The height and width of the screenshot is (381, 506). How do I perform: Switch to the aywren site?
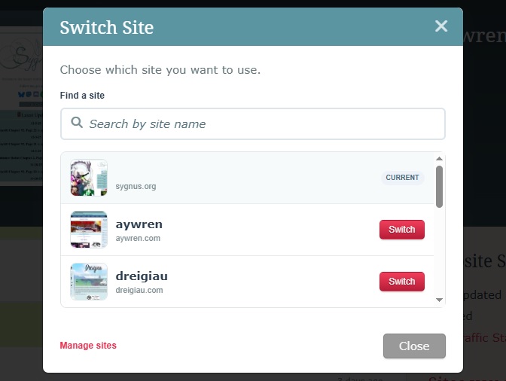tap(402, 230)
